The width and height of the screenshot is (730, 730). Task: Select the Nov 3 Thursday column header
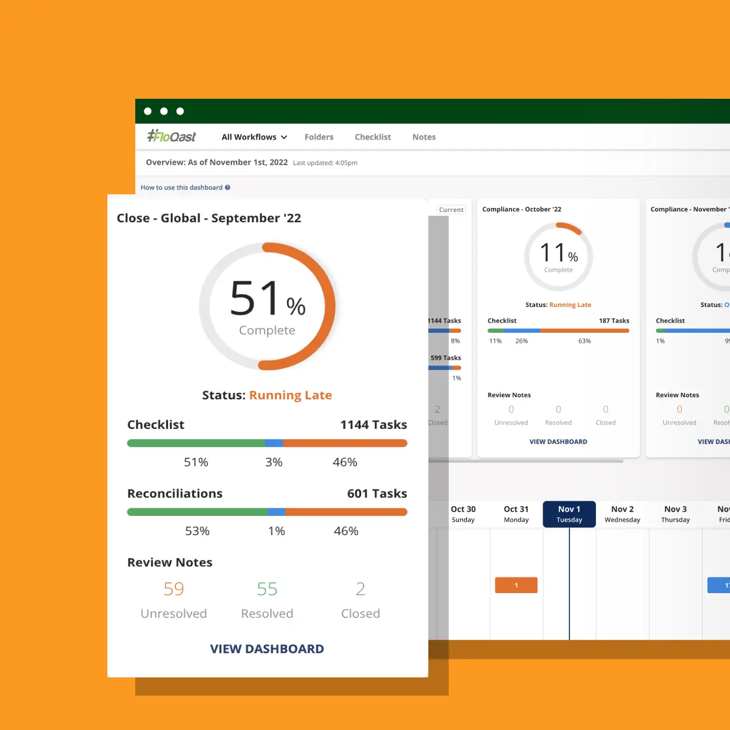[675, 514]
